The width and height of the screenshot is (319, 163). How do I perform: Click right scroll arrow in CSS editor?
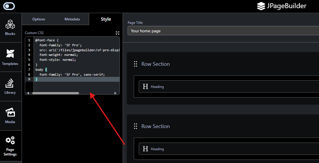coord(115,93)
